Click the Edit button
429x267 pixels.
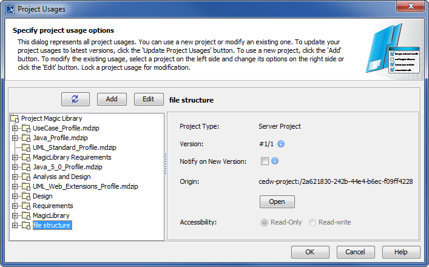point(148,99)
